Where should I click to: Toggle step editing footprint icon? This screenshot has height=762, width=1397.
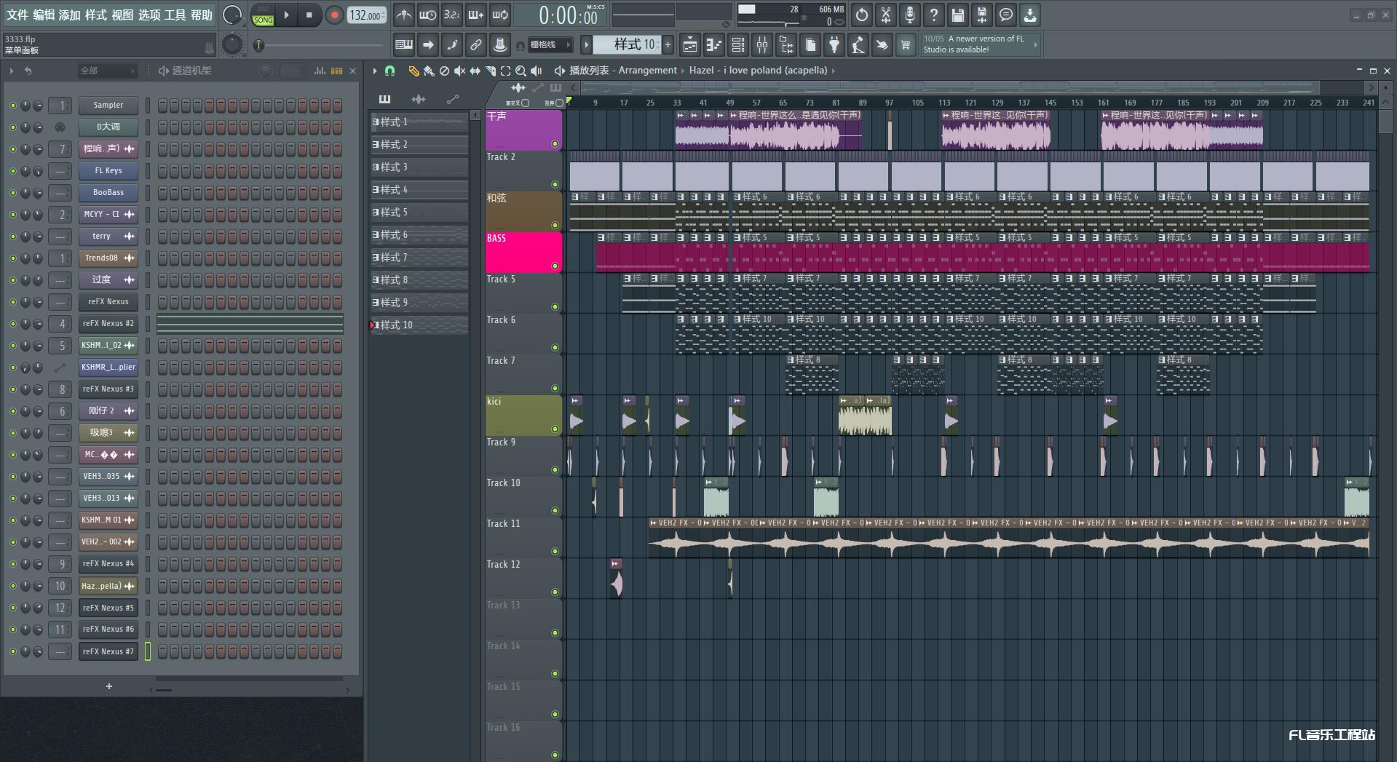(452, 45)
